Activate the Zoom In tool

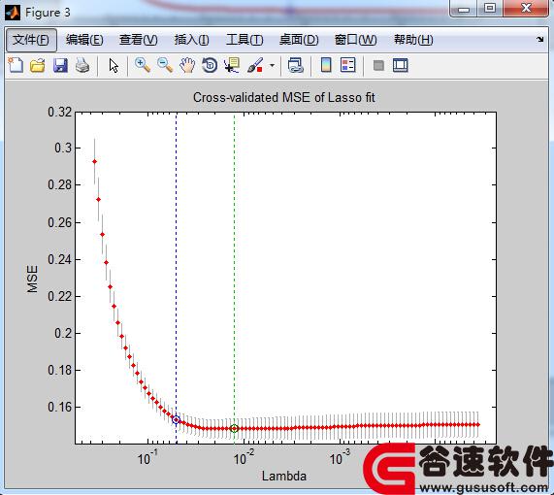point(143,65)
